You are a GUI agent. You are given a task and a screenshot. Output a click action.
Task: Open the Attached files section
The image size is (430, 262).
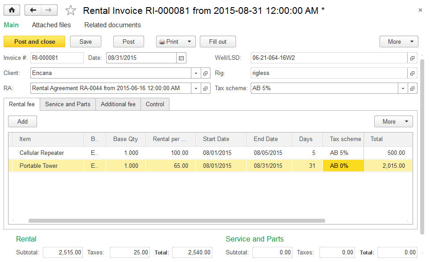[51, 25]
